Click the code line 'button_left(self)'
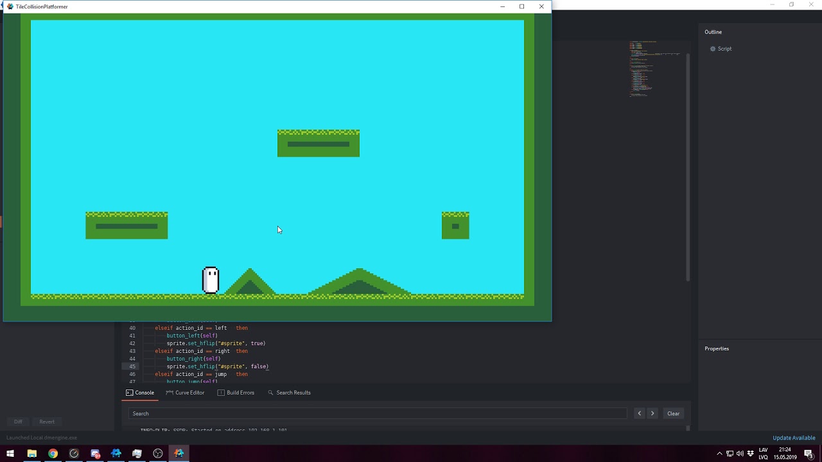The height and width of the screenshot is (462, 822). pyautogui.click(x=192, y=336)
